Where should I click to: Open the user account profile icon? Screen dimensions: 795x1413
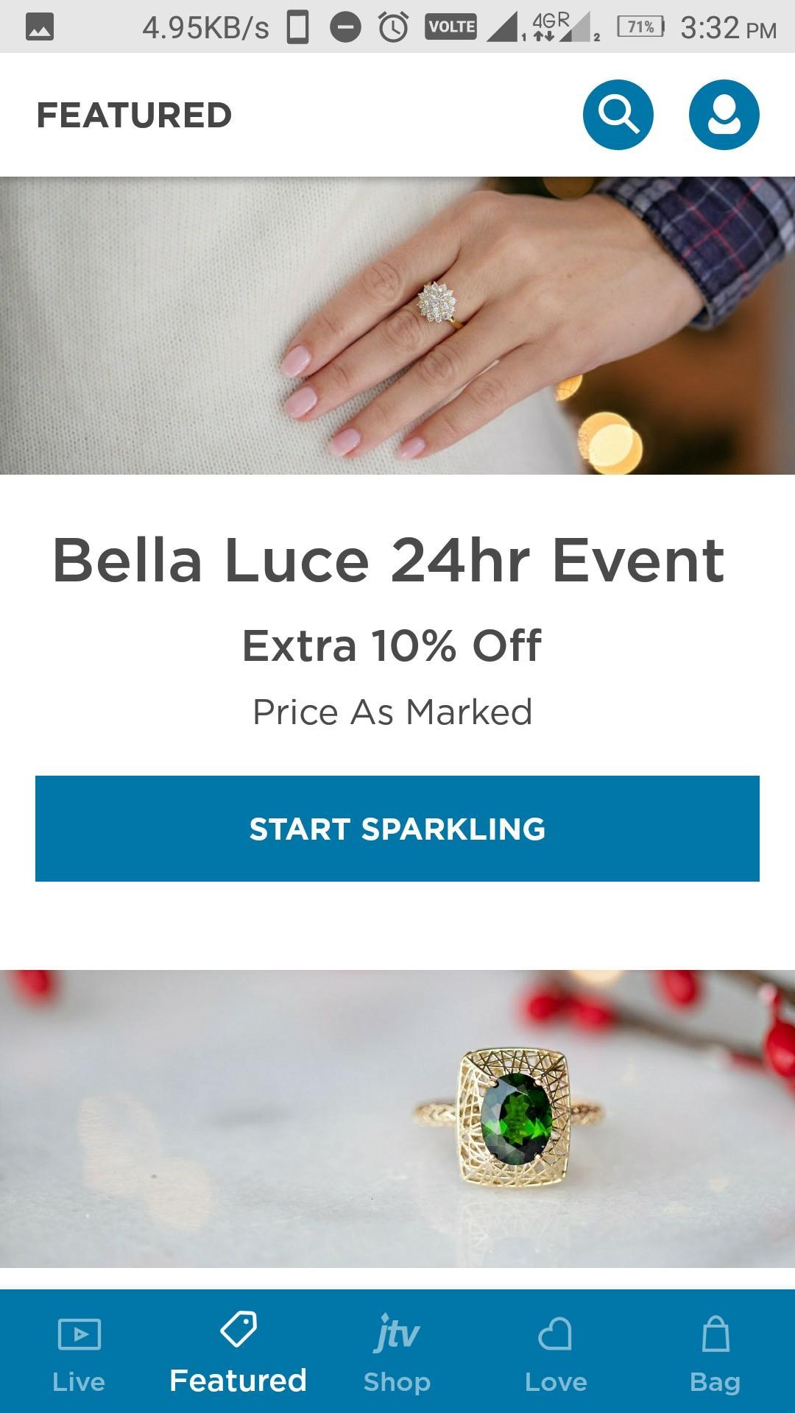tap(724, 115)
